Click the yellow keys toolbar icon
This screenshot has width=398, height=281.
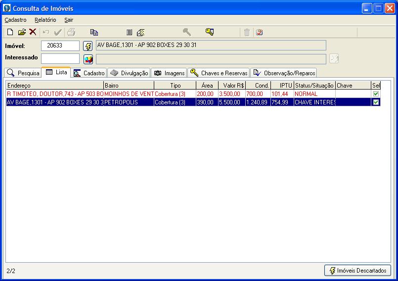[x=210, y=32]
